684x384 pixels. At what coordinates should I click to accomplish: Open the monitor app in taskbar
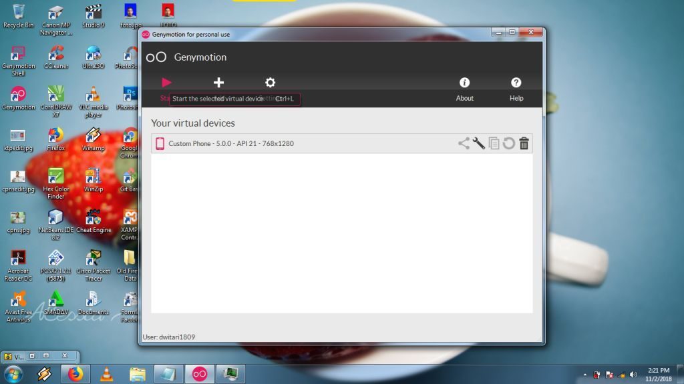pos(230,374)
